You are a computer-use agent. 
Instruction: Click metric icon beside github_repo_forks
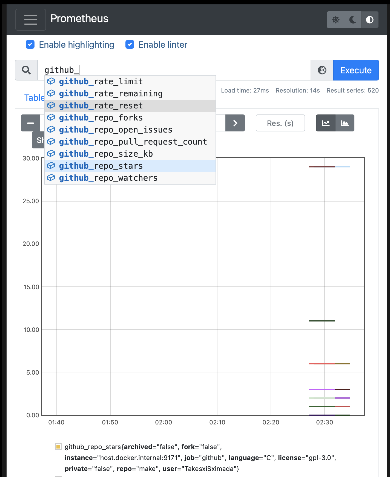(x=51, y=117)
